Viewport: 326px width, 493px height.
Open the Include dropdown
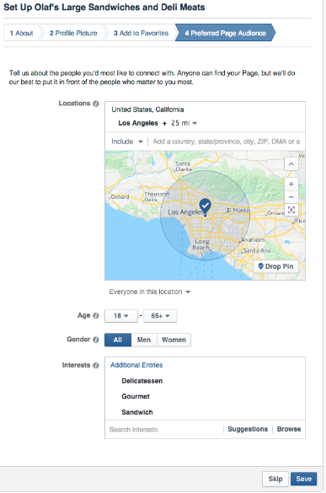[x=126, y=142]
